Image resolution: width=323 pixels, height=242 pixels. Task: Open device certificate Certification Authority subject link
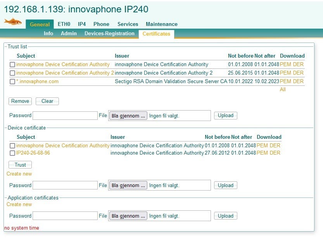pyautogui.click(x=63, y=145)
